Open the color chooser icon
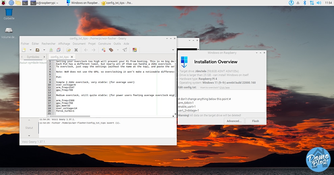 [135, 50]
